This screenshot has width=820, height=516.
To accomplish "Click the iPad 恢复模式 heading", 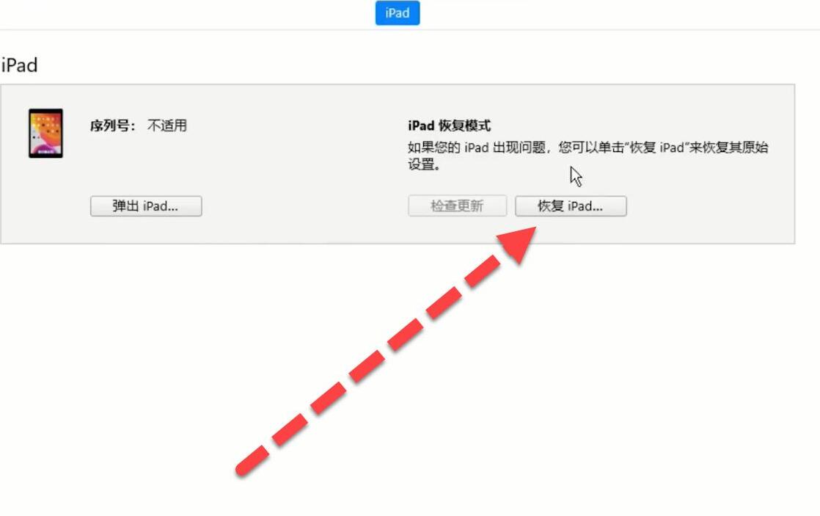I will coord(449,126).
